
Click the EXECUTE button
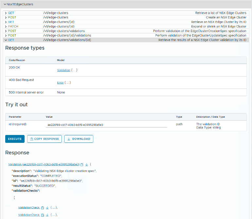pos(15,139)
